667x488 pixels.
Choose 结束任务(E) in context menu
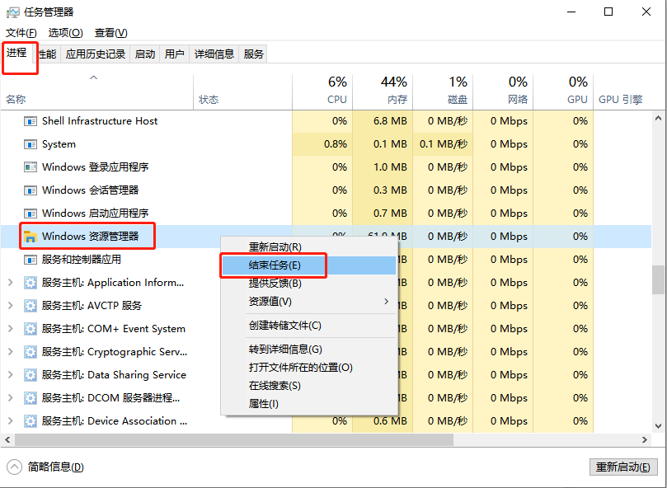[309, 265]
